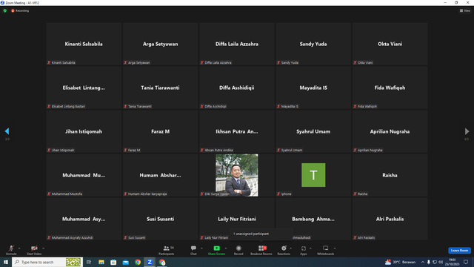
Task: Select Tania Tiarawanti's tile
Action: 160,88
